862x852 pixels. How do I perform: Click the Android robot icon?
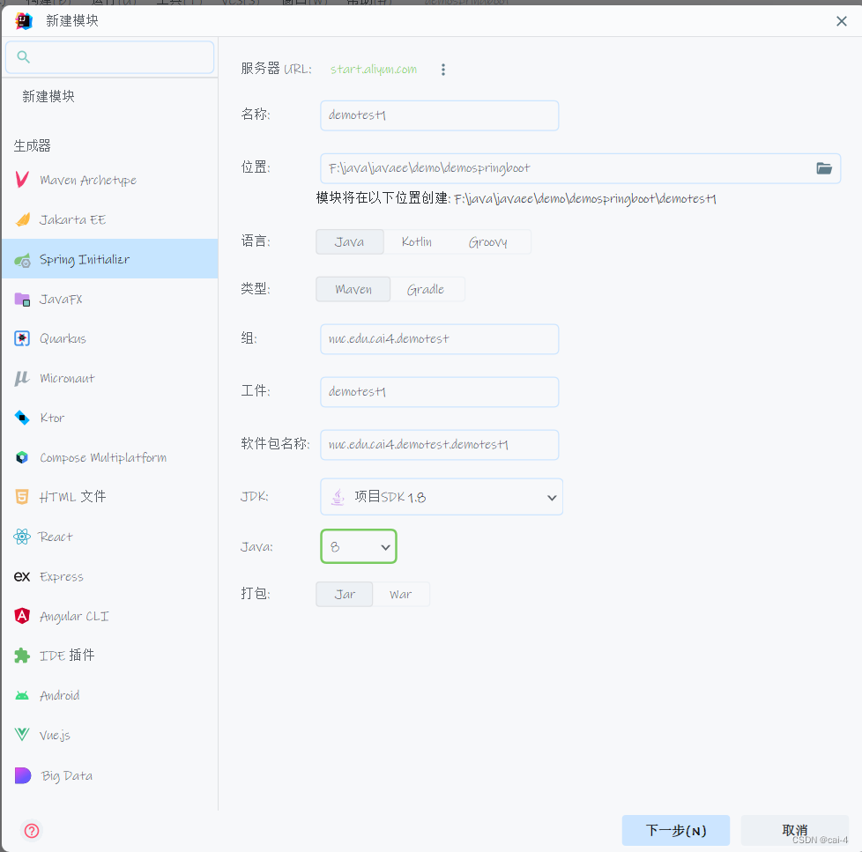(x=22, y=695)
